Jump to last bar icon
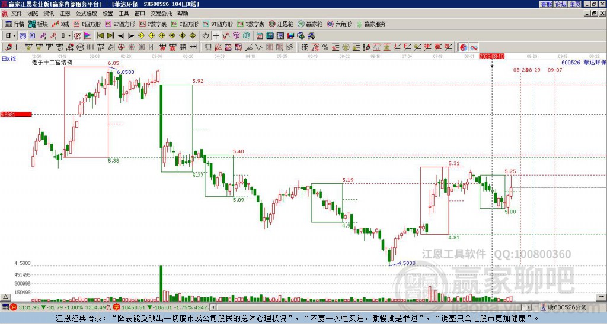607x324 pixels. [x=110, y=36]
